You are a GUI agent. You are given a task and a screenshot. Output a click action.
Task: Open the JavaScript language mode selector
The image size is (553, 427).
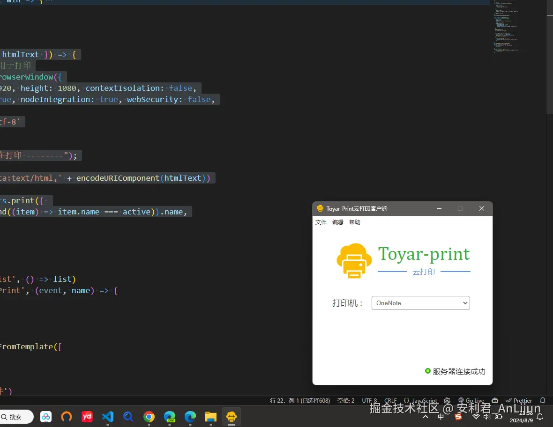click(x=421, y=401)
